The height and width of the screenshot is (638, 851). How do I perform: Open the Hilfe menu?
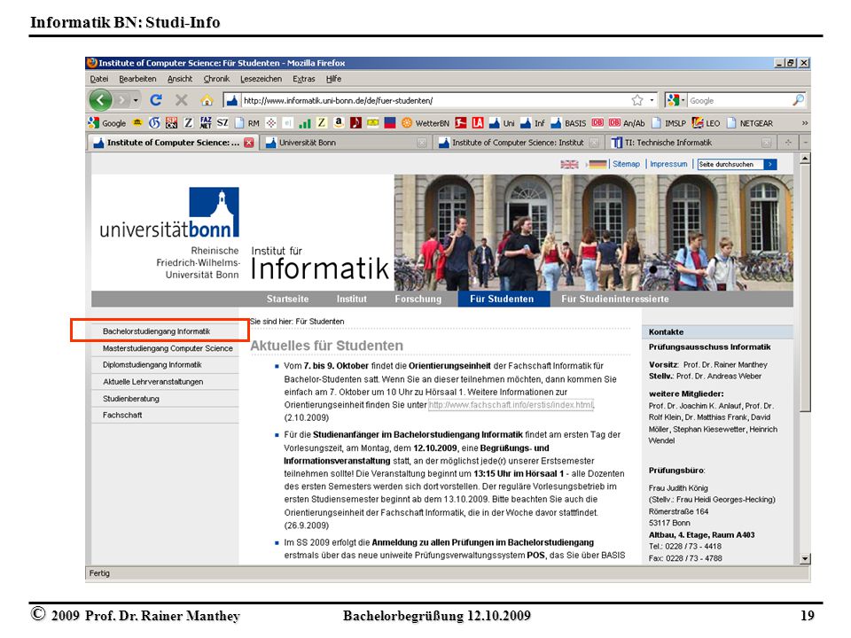tap(334, 79)
